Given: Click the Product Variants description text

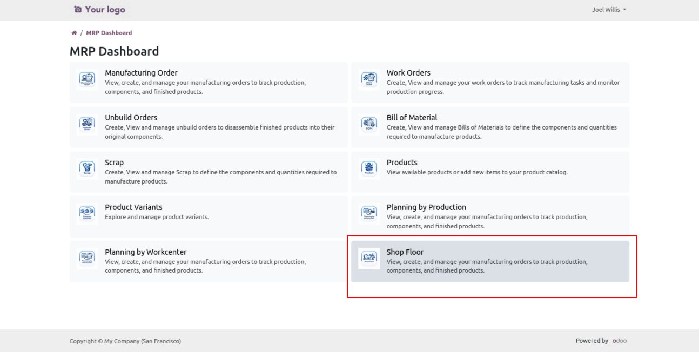Looking at the screenshot, I should tap(157, 217).
